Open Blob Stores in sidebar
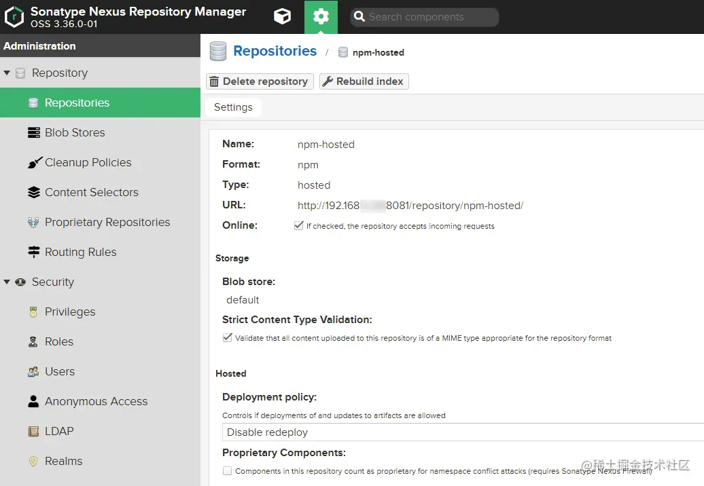Viewport: 704px width, 486px height. pyautogui.click(x=100, y=133)
